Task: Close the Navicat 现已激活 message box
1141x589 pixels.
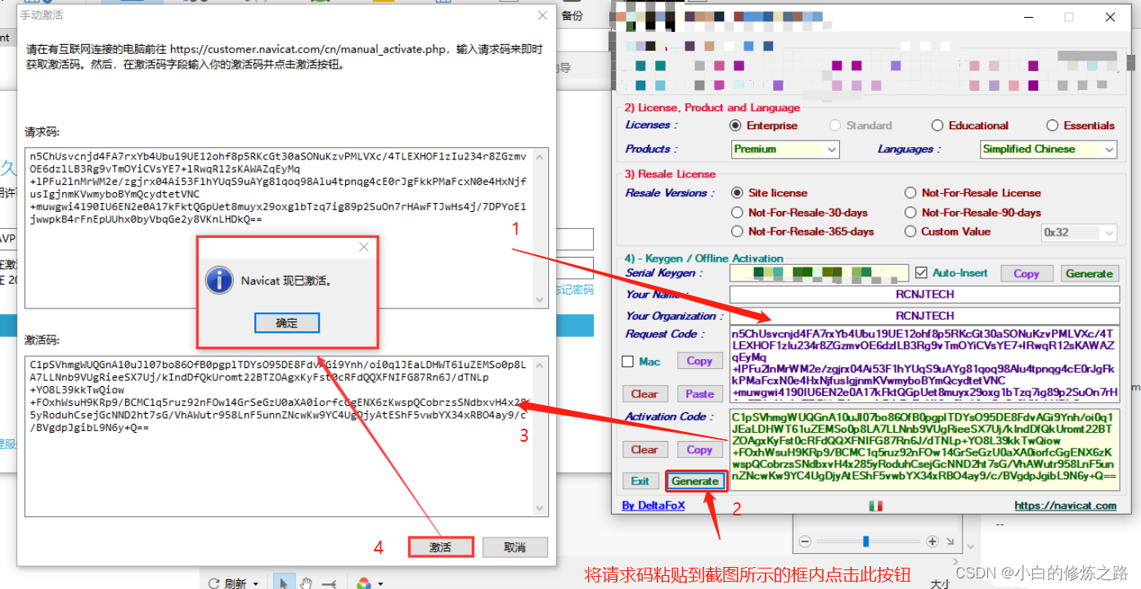Action: 364,247
